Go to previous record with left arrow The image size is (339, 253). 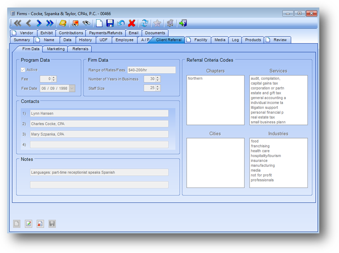(29, 23)
